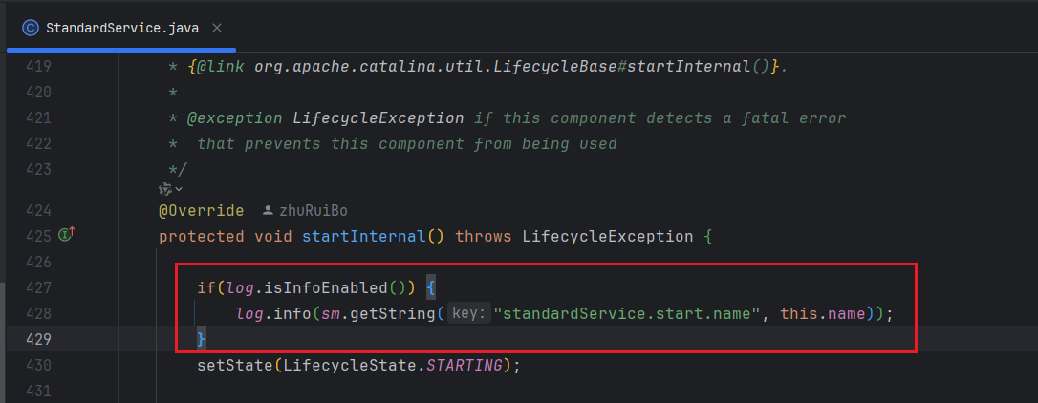Select the StandardService.java editor tab
The image size is (1038, 403).
tap(121, 28)
